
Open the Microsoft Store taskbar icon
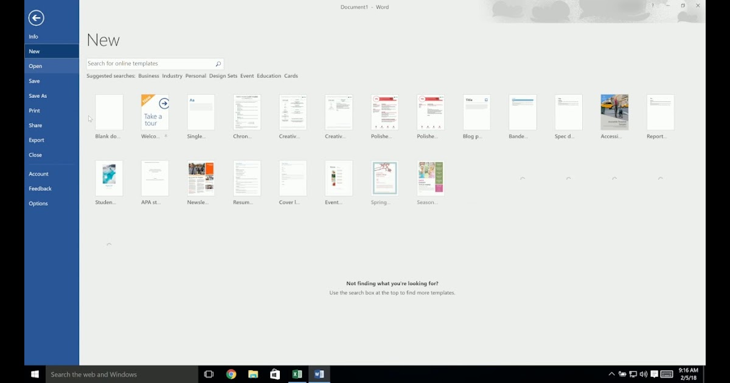point(275,374)
